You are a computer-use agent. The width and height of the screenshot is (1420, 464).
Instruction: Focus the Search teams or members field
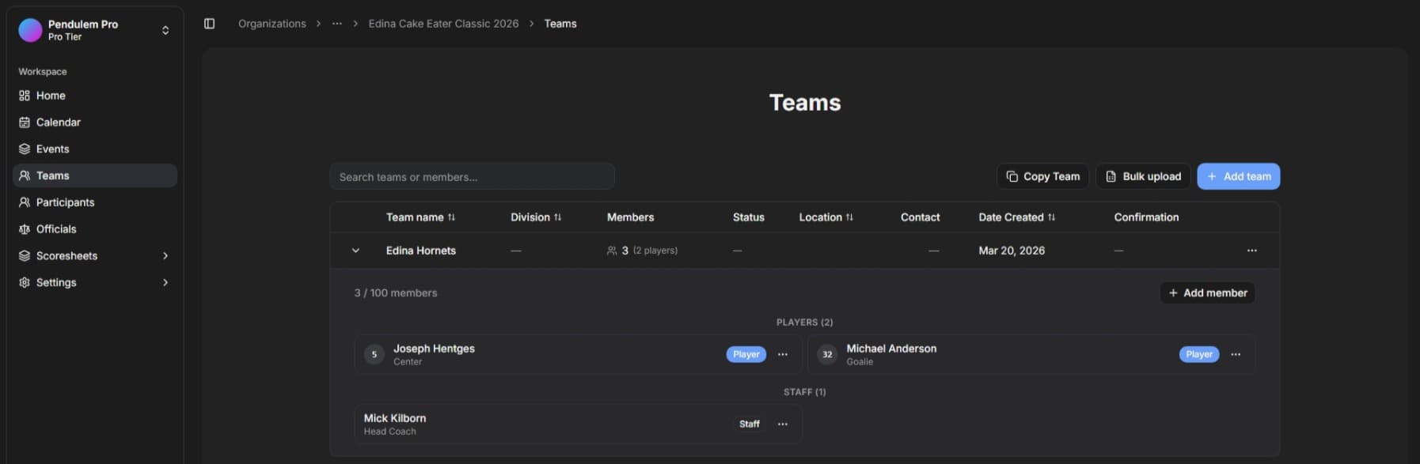tap(472, 176)
